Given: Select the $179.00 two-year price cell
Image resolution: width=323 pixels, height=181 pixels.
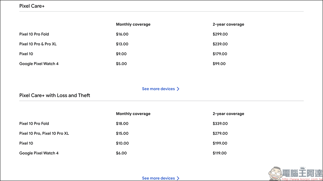Looking at the screenshot, I should tap(220, 54).
